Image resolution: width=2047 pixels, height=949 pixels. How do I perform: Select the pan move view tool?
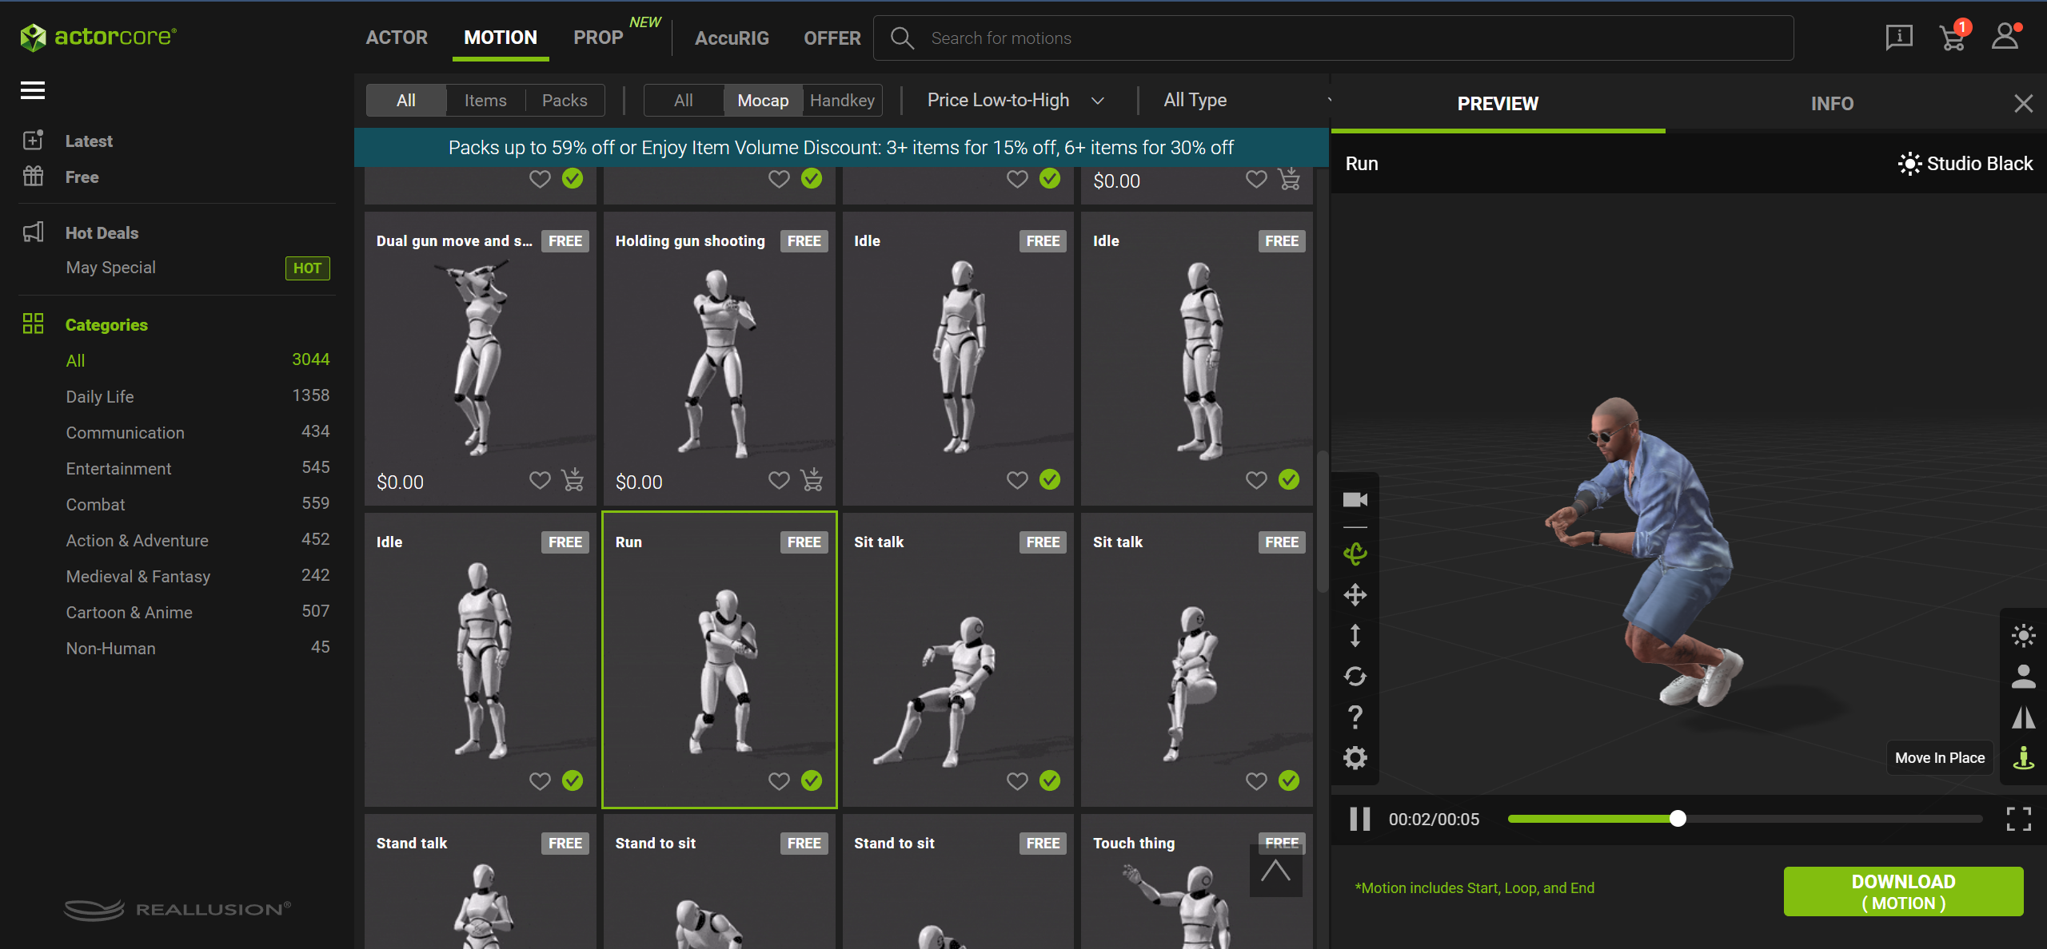(x=1355, y=595)
